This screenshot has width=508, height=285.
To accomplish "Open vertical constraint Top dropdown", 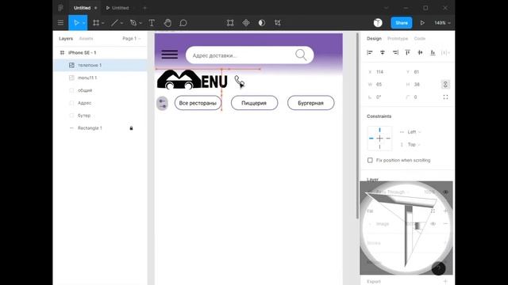I will tap(414, 144).
